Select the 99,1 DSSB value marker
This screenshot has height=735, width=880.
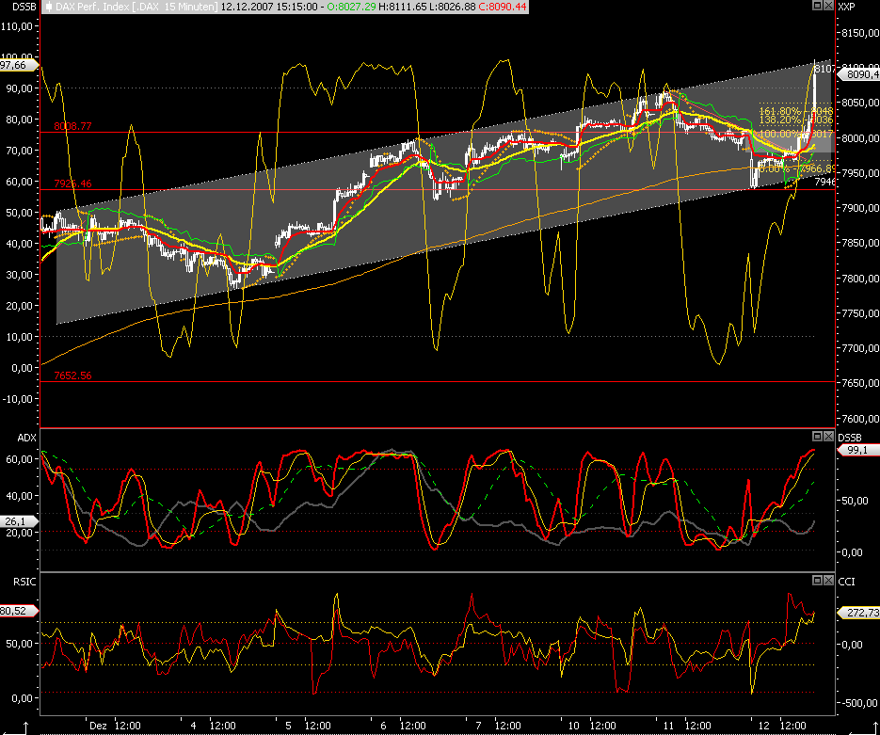click(858, 450)
